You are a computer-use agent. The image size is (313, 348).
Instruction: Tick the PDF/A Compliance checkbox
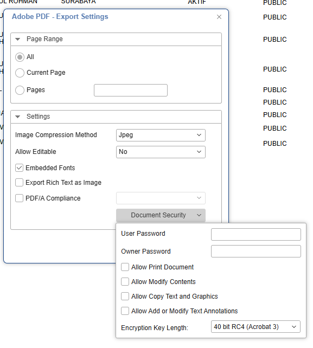pos(19,198)
